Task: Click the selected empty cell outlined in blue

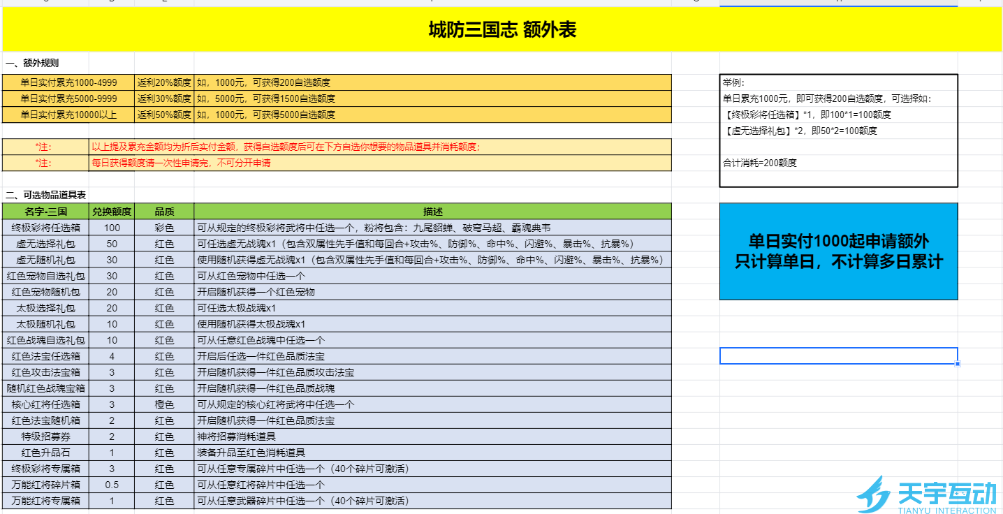Action: pyautogui.click(x=838, y=355)
